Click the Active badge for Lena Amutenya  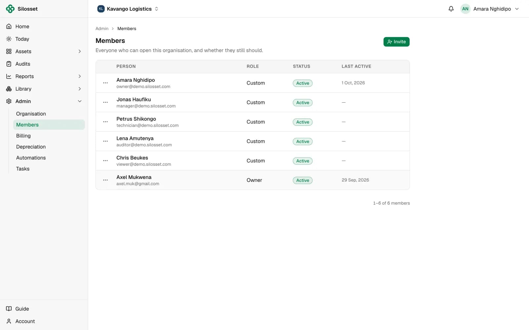303,142
